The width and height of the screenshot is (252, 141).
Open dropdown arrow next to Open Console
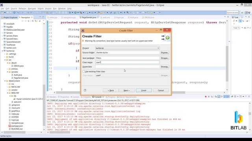pos(243,97)
